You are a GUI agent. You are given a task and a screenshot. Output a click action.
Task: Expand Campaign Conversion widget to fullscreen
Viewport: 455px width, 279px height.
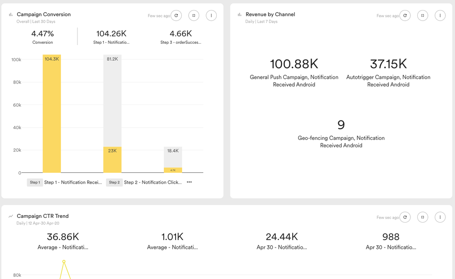(194, 16)
